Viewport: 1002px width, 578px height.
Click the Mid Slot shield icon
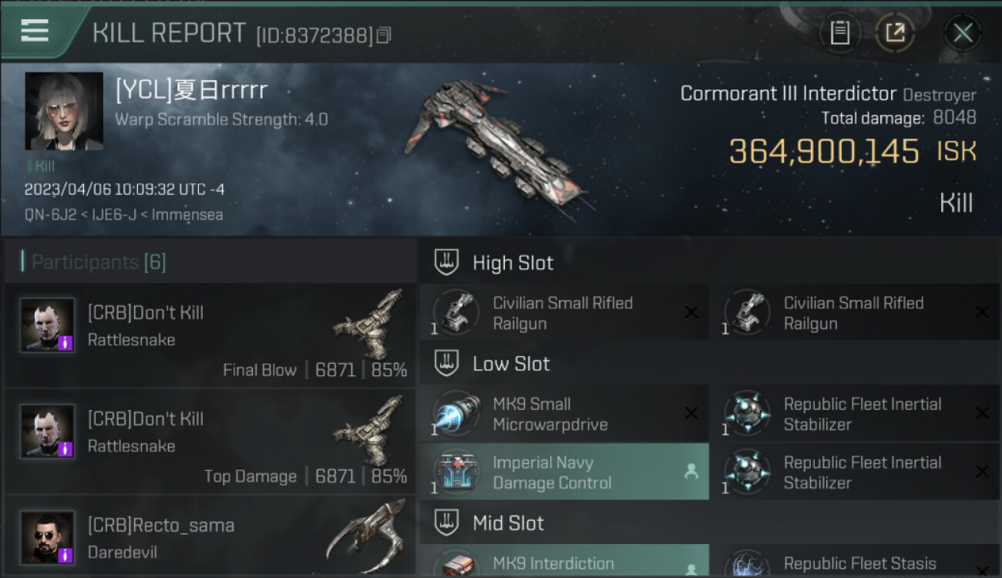coord(446,523)
